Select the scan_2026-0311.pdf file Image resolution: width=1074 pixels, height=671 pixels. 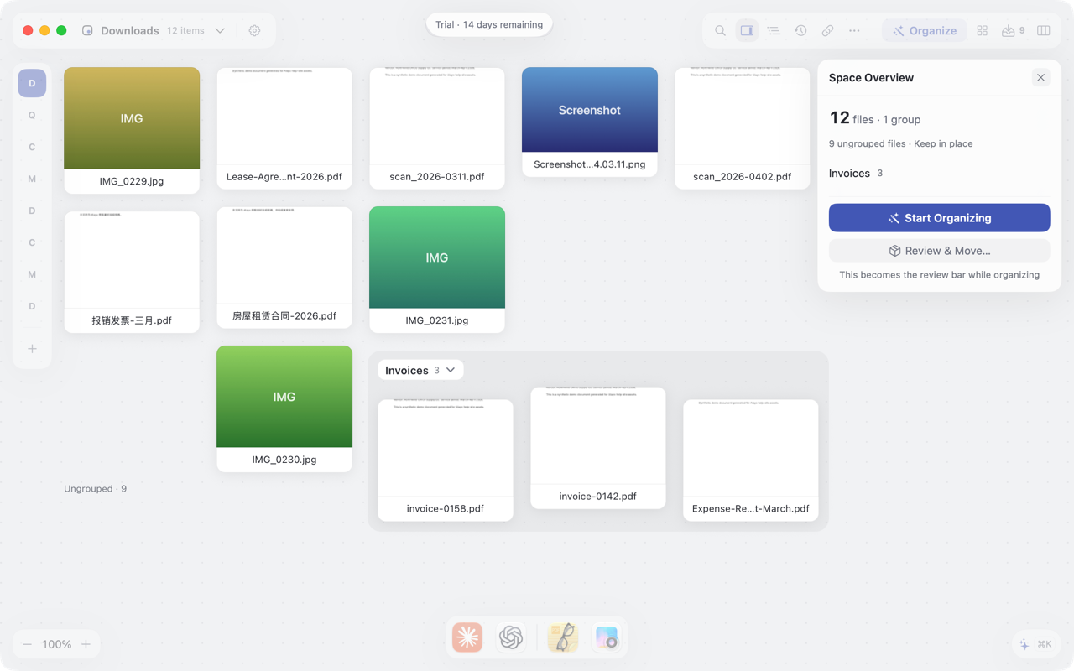(437, 128)
